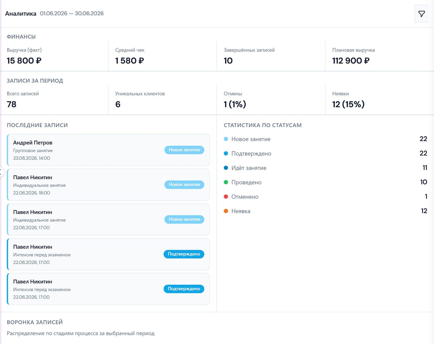
Task: Click count 10 in 'Проведено' row
Action: click(x=423, y=182)
